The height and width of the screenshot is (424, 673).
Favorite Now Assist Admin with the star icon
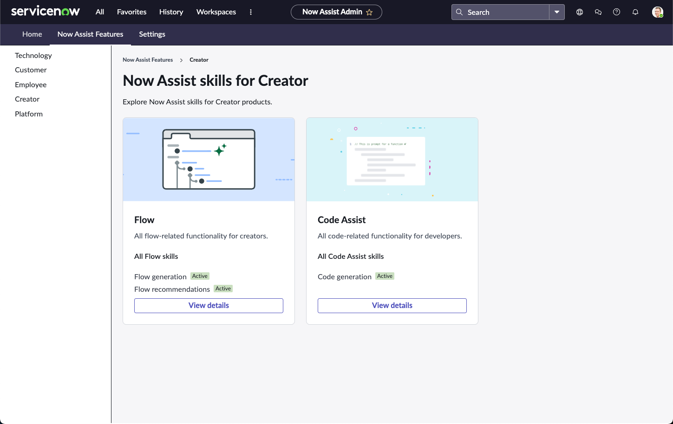pyautogui.click(x=369, y=12)
